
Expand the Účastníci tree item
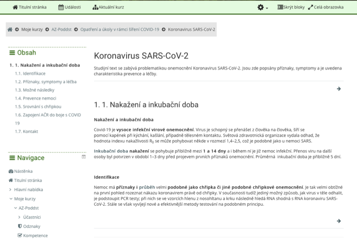coord(20,217)
